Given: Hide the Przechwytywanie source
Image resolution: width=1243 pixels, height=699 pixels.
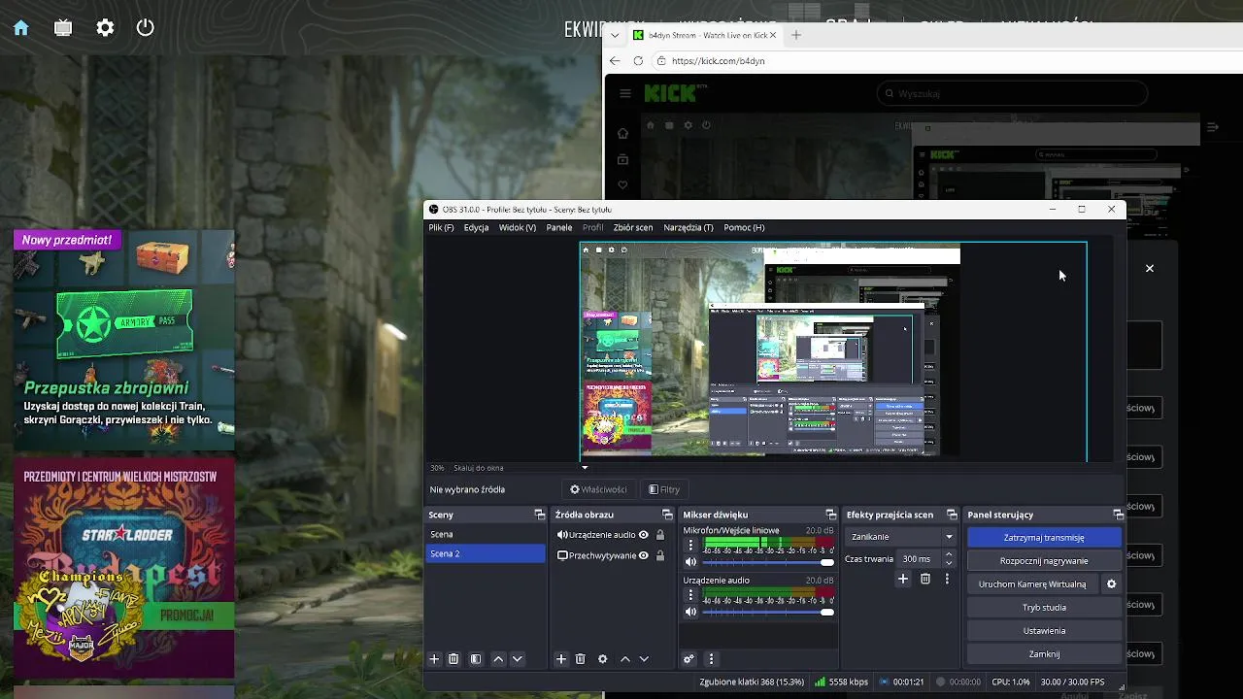Looking at the screenshot, I should pyautogui.click(x=643, y=555).
